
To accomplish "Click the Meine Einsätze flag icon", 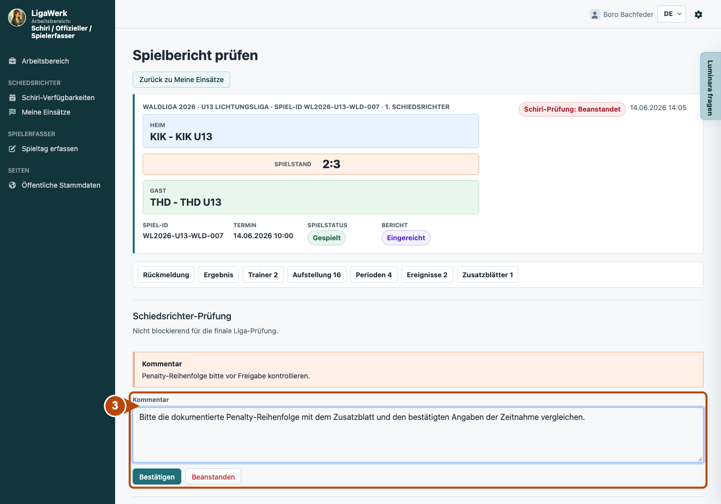I will [13, 112].
